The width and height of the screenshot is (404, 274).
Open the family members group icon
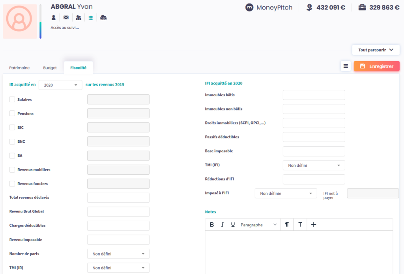pos(78,18)
